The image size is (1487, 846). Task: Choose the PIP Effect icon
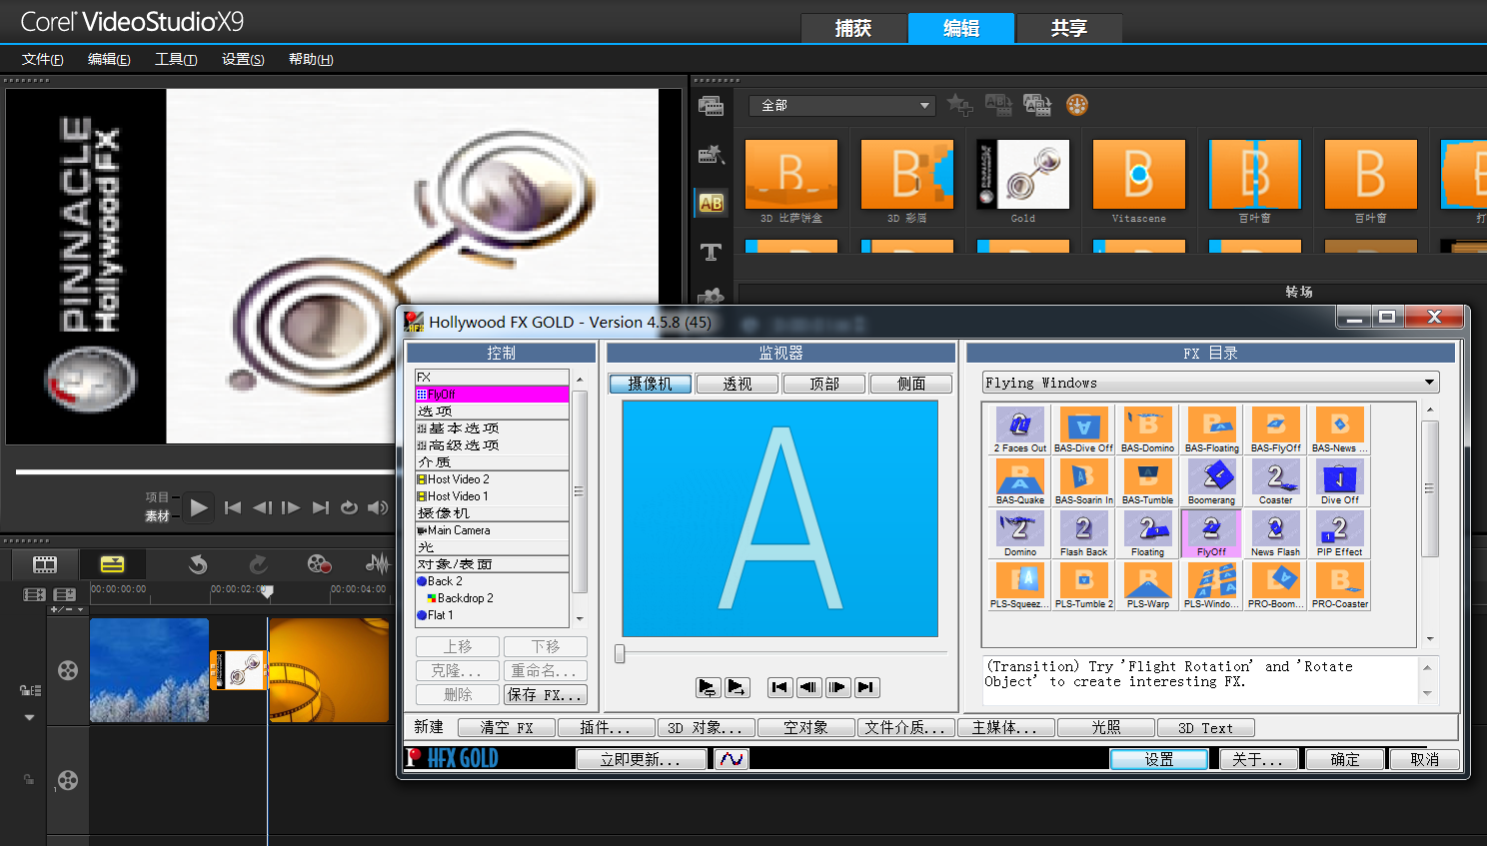[x=1339, y=533]
